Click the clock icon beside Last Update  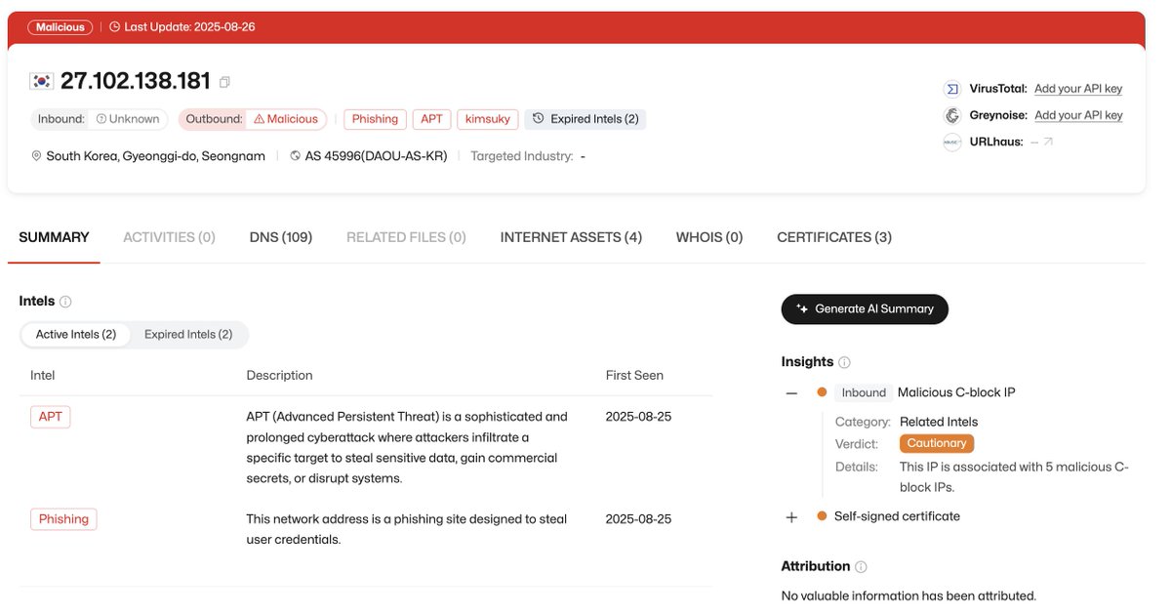pyautogui.click(x=114, y=27)
